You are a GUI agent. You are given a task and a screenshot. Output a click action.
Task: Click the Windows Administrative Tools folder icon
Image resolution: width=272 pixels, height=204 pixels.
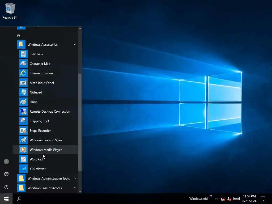tap(21, 178)
